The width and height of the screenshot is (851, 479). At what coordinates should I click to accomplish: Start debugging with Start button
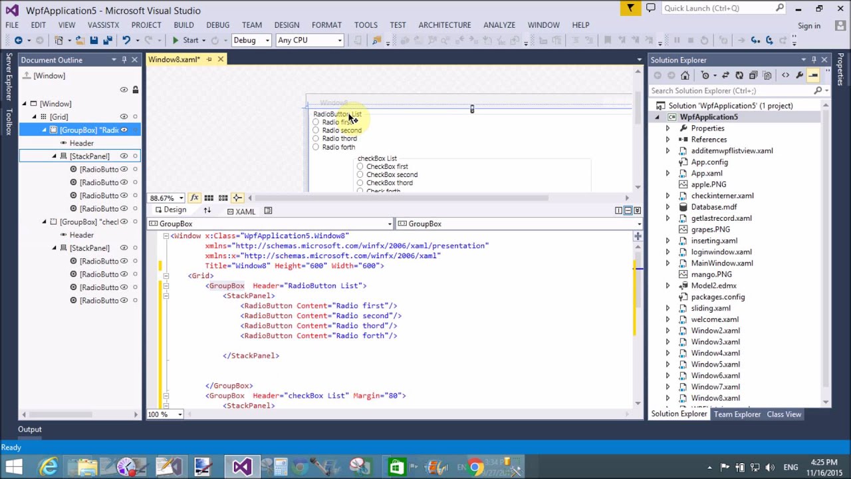coord(185,40)
